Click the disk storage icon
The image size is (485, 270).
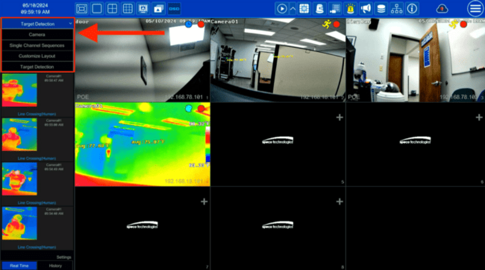[x=381, y=9]
